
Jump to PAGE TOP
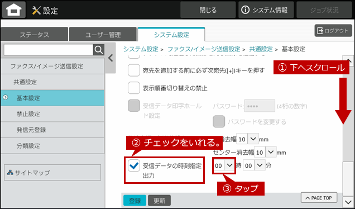coord(319,198)
